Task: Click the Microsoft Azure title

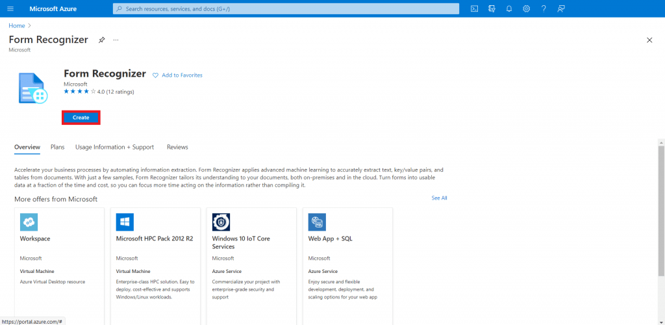Action: coord(53,8)
